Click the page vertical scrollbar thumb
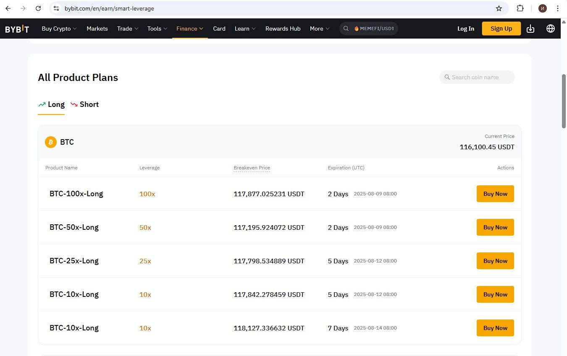The width and height of the screenshot is (567, 356). point(564,101)
